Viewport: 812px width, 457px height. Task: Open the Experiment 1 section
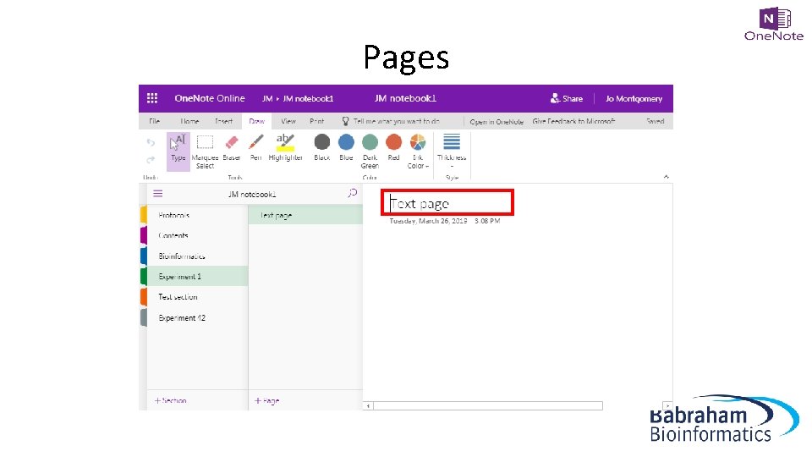(x=197, y=277)
